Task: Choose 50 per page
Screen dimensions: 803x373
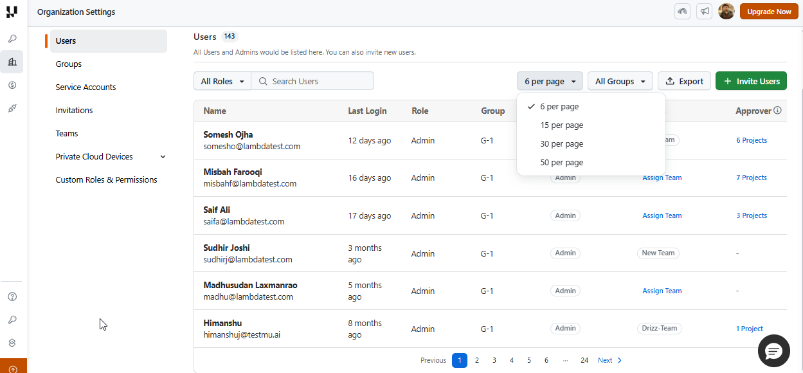Action: (591, 163)
